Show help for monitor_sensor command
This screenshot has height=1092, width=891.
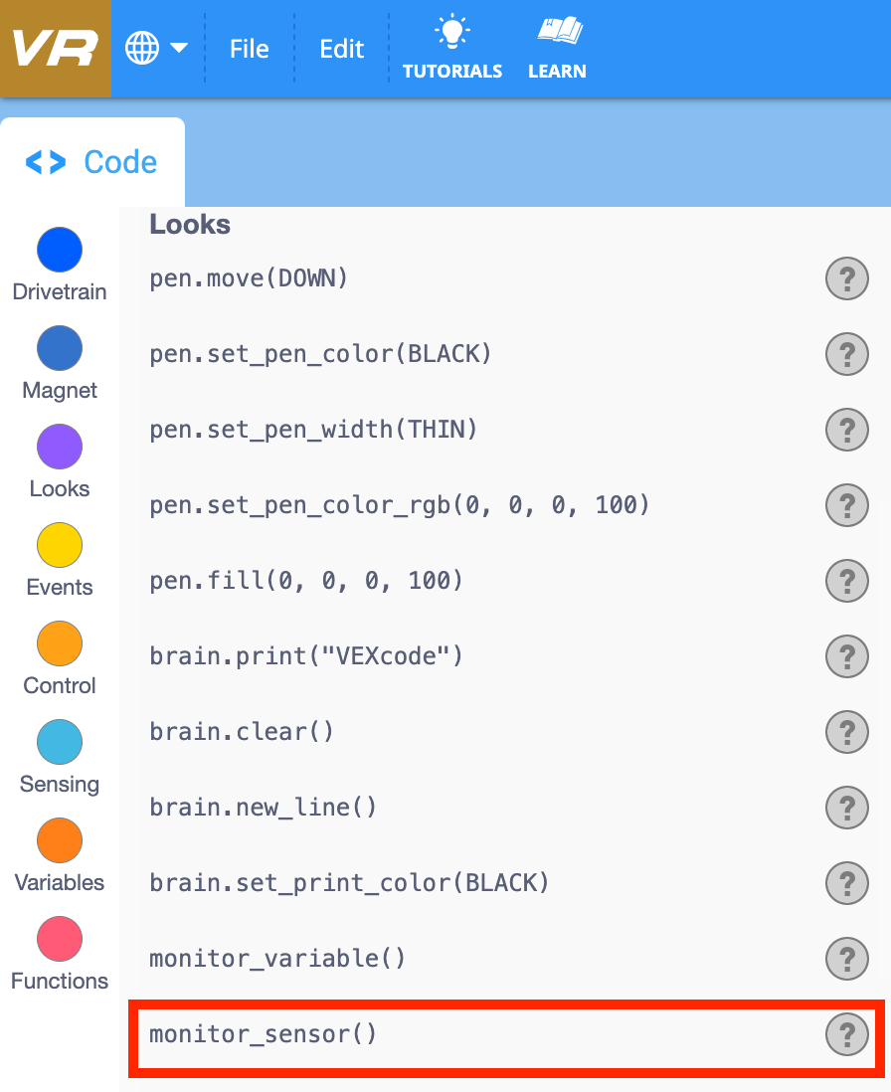click(846, 1034)
